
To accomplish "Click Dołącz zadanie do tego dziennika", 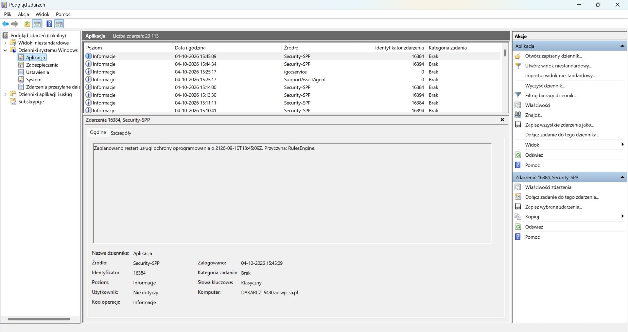I will (562, 134).
